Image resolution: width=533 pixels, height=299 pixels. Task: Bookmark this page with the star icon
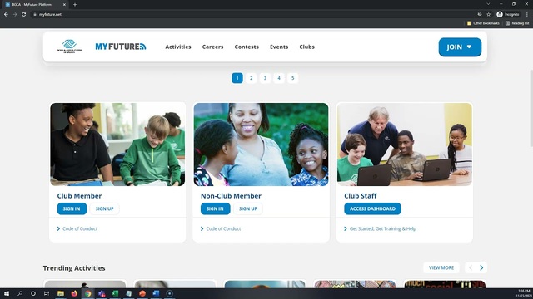(489, 15)
